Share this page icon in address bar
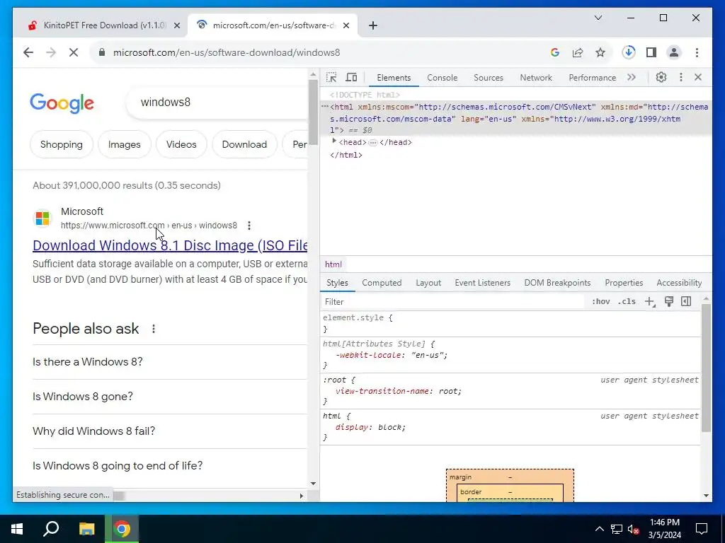The width and height of the screenshot is (725, 543). pos(578,52)
